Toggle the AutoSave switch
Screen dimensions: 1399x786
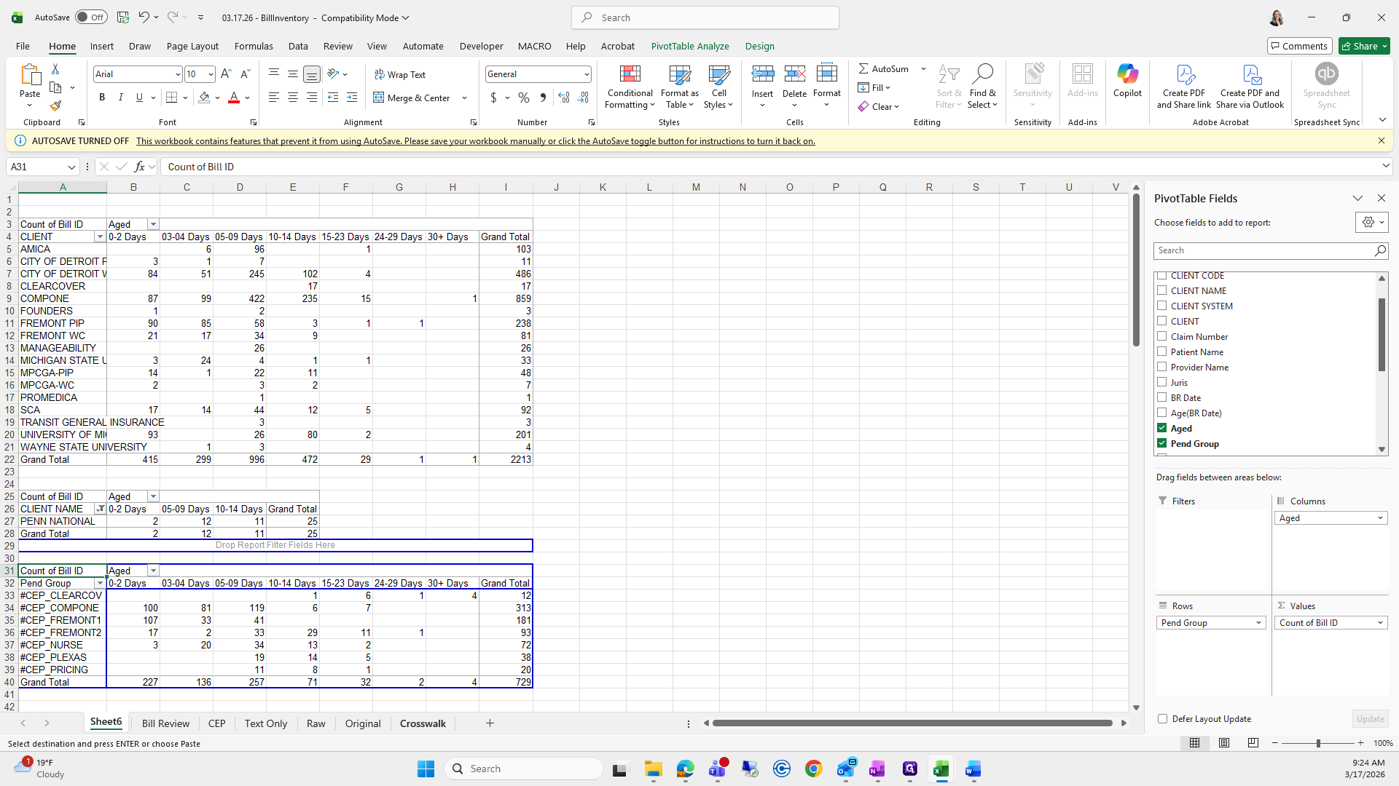(91, 17)
